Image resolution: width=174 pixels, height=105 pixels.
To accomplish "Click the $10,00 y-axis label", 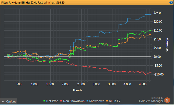I will [158, 39].
